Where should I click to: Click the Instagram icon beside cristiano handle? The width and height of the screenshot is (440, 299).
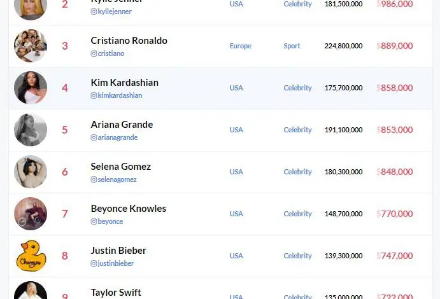94,53
